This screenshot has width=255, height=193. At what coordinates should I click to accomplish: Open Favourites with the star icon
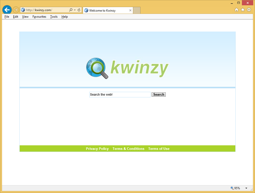[x=243, y=10]
